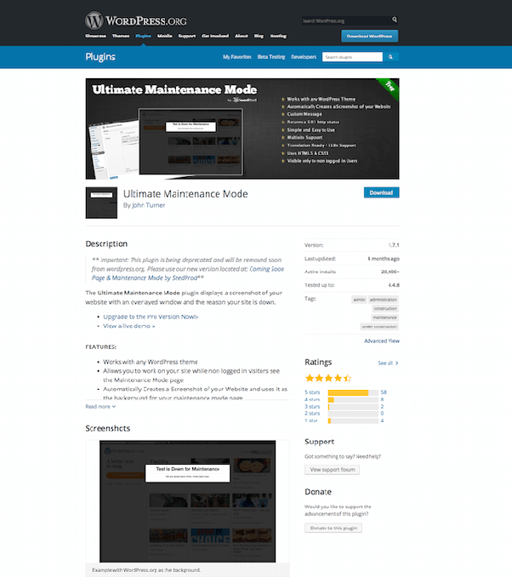Click the maintenance tag
The width and height of the screenshot is (512, 577).
point(384,317)
